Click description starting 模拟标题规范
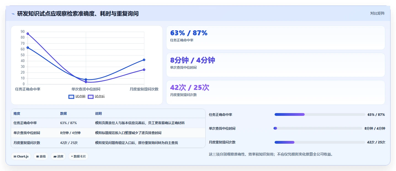This screenshot has width=396, height=171. (x=128, y=133)
